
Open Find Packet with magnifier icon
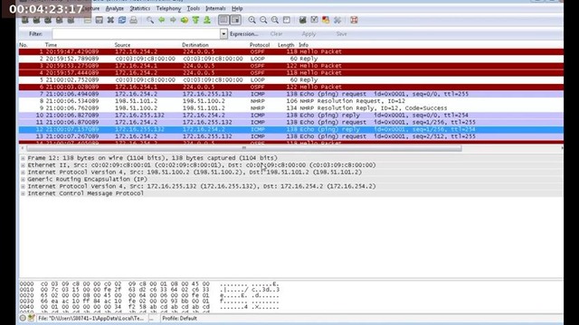tap(150, 20)
